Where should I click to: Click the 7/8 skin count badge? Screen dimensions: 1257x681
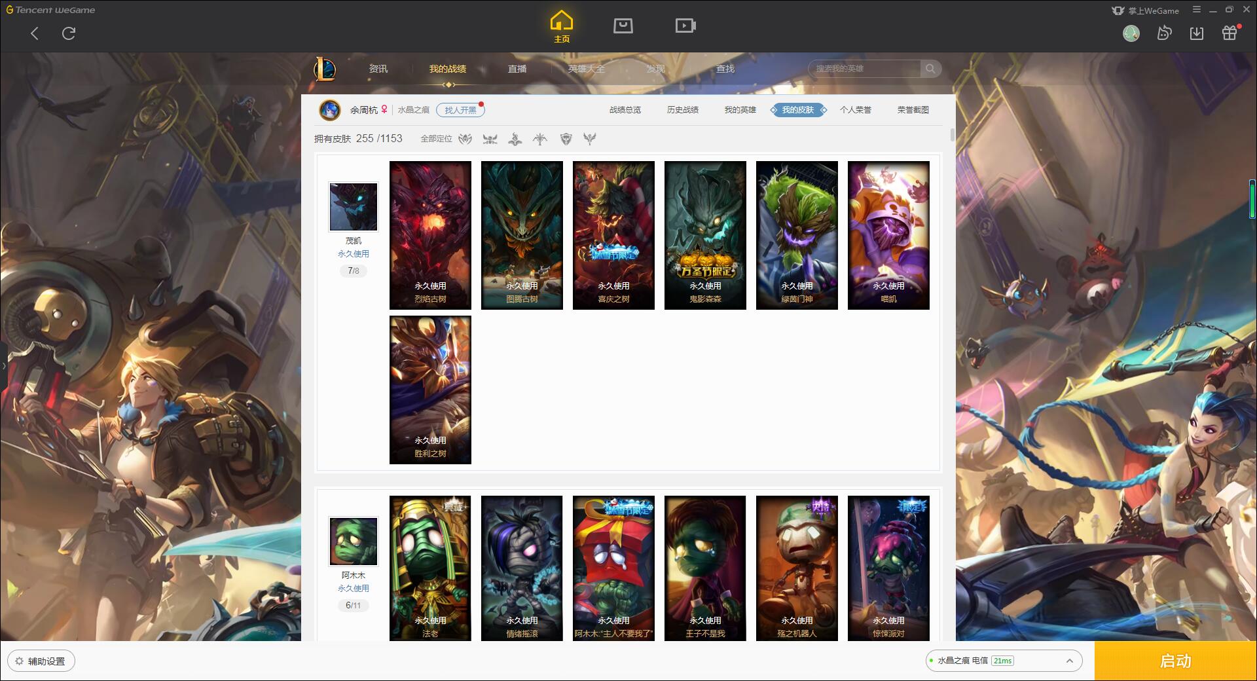(354, 270)
